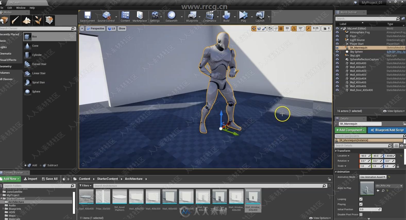
Task: Click the Build toolbar icon
Action: [x=226, y=17]
